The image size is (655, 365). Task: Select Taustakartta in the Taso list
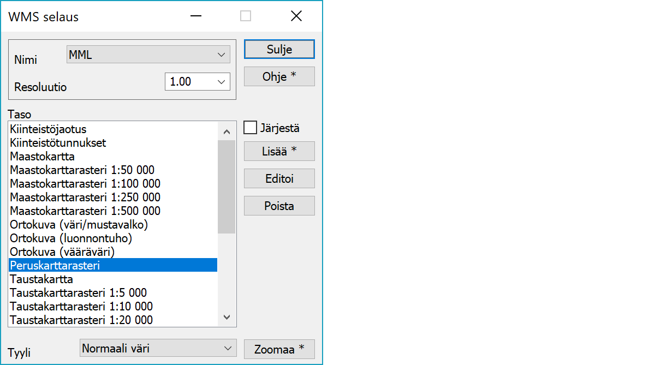(x=41, y=279)
